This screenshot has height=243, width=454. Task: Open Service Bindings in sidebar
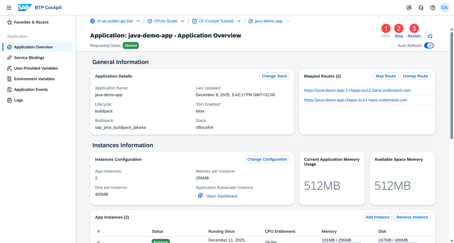(x=38, y=58)
